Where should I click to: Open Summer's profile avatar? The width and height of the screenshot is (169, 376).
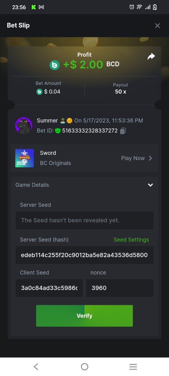(24, 126)
